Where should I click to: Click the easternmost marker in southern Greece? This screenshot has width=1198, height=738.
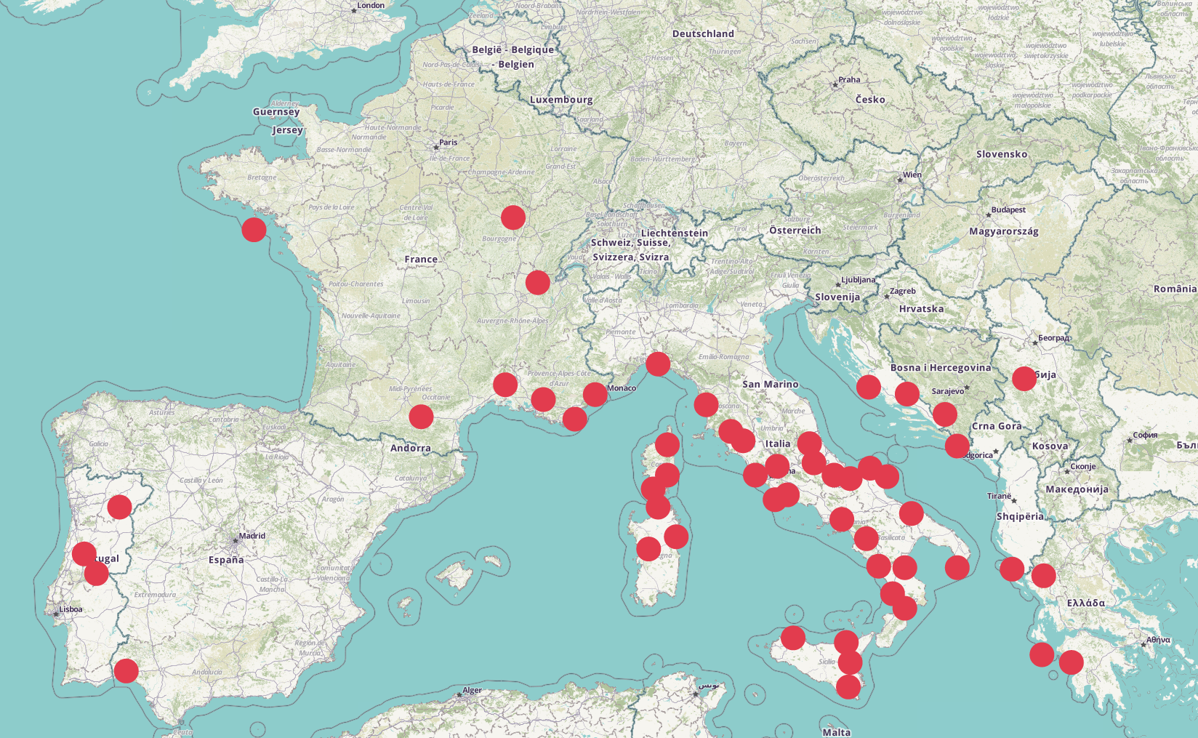pos(1071,662)
